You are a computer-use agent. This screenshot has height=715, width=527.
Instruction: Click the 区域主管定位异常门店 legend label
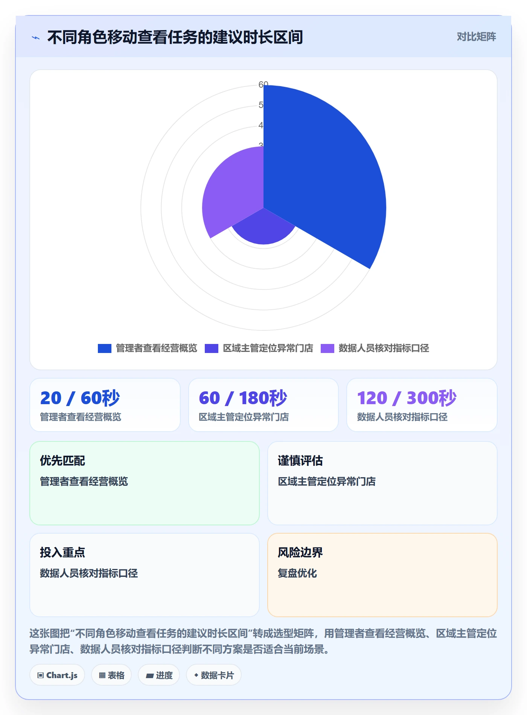(x=268, y=348)
